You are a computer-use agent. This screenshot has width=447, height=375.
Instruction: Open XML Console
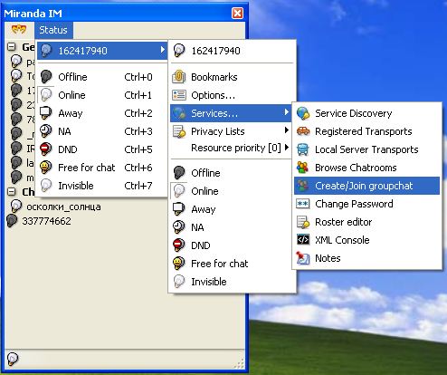click(366, 240)
